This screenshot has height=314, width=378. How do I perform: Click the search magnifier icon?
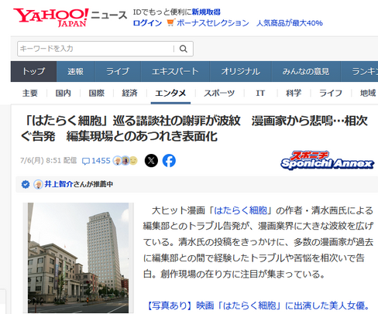click(184, 49)
